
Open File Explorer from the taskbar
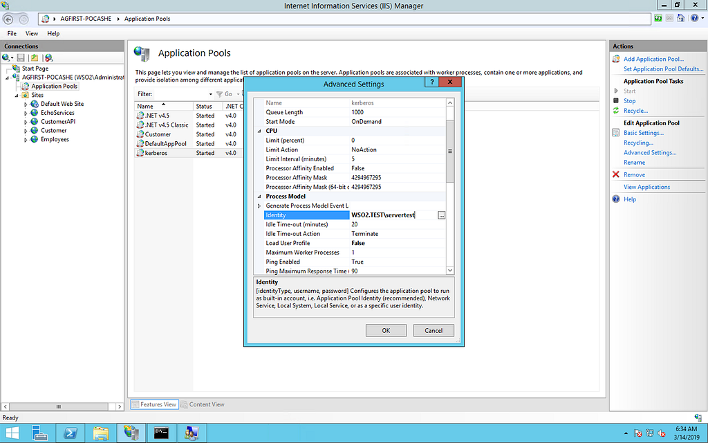[x=101, y=433]
